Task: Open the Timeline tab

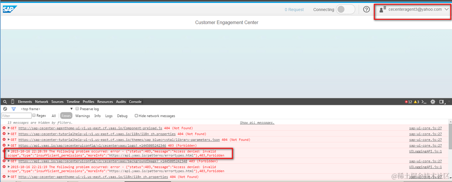Action: coord(73,102)
